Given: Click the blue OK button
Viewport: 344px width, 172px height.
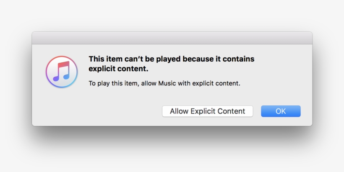Looking at the screenshot, I should pos(281,111).
